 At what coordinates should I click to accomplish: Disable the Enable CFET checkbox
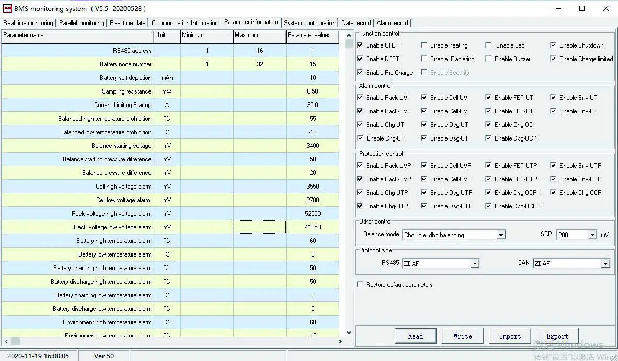click(x=359, y=45)
